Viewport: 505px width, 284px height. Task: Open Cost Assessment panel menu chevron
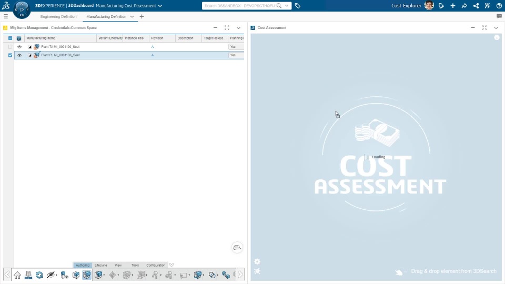point(496,28)
